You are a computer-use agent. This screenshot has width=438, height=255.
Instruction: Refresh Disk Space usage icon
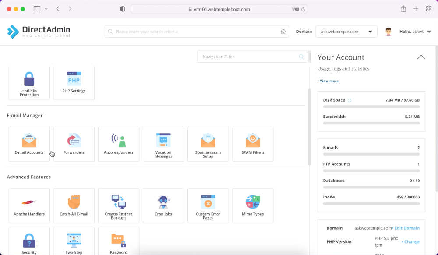click(x=350, y=100)
